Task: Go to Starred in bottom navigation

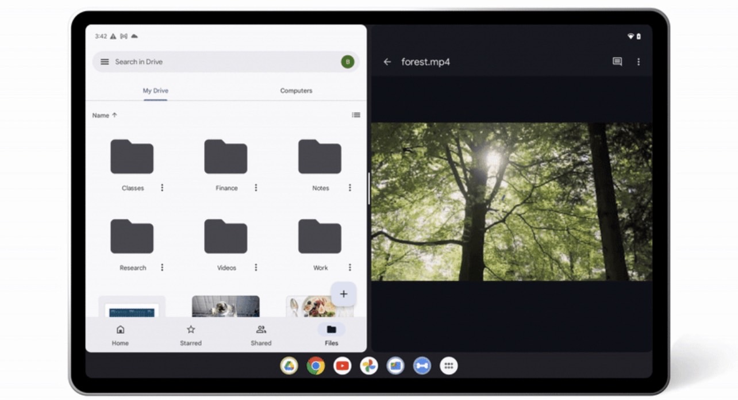Action: tap(191, 335)
